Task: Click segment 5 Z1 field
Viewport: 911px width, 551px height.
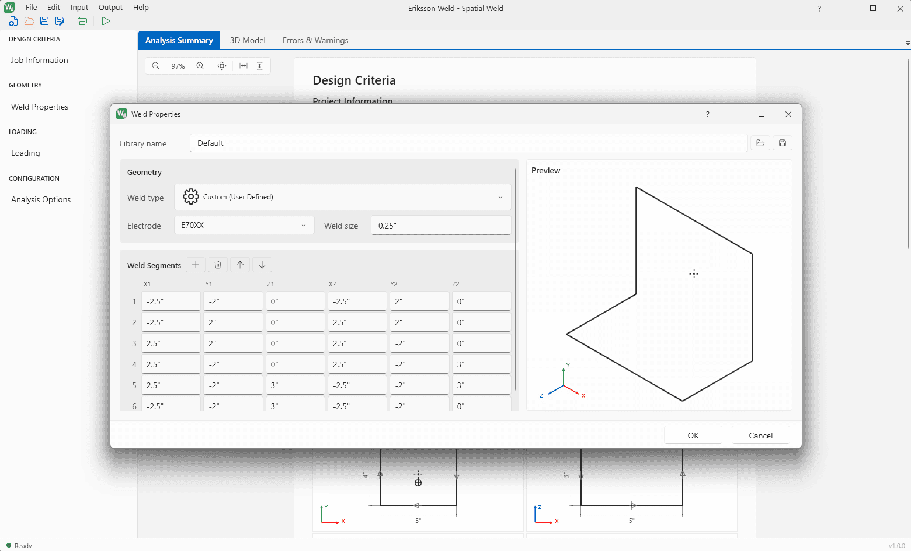Action: coord(295,385)
